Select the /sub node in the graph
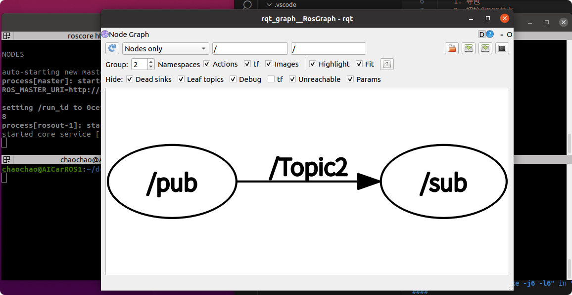 pyautogui.click(x=444, y=181)
